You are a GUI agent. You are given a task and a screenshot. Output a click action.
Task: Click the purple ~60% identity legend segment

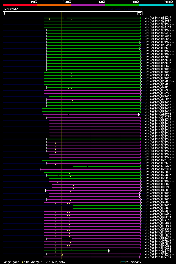pyautogui.click(x=88, y=5)
